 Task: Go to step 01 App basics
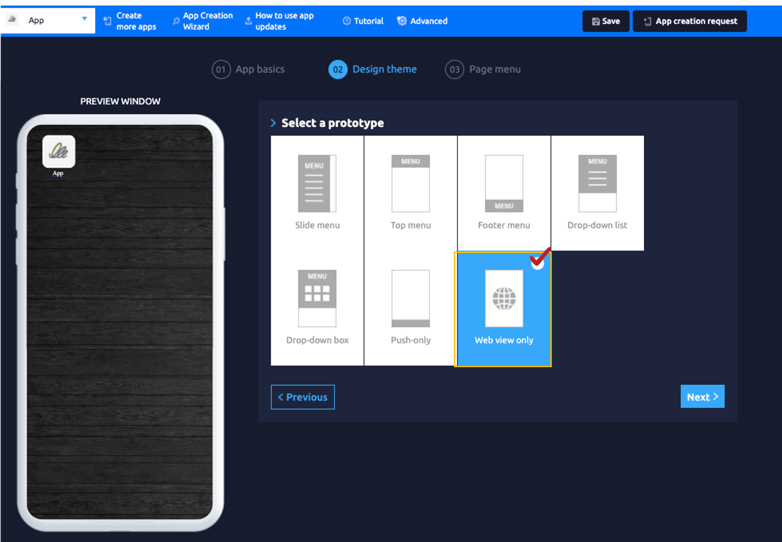pos(248,69)
